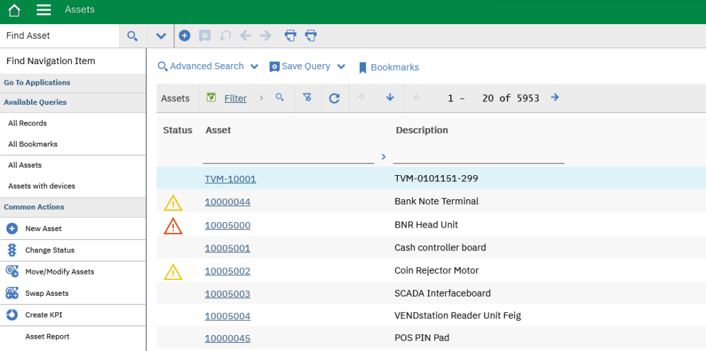Viewport: 706px width, 351px height.
Task: Select the All Bookmarks query
Action: (33, 144)
